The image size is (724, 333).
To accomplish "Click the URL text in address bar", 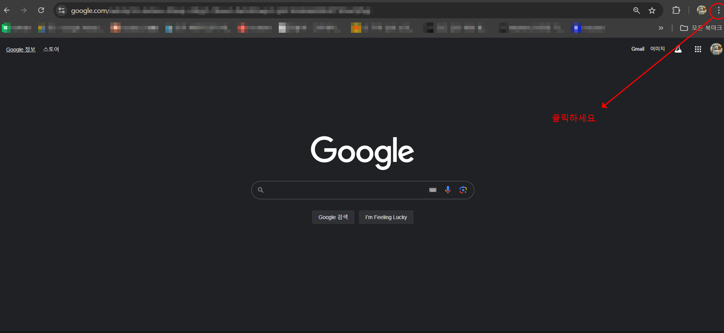I will pos(220,11).
